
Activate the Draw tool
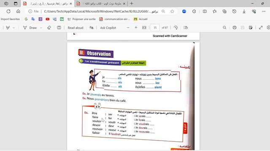(30, 28)
